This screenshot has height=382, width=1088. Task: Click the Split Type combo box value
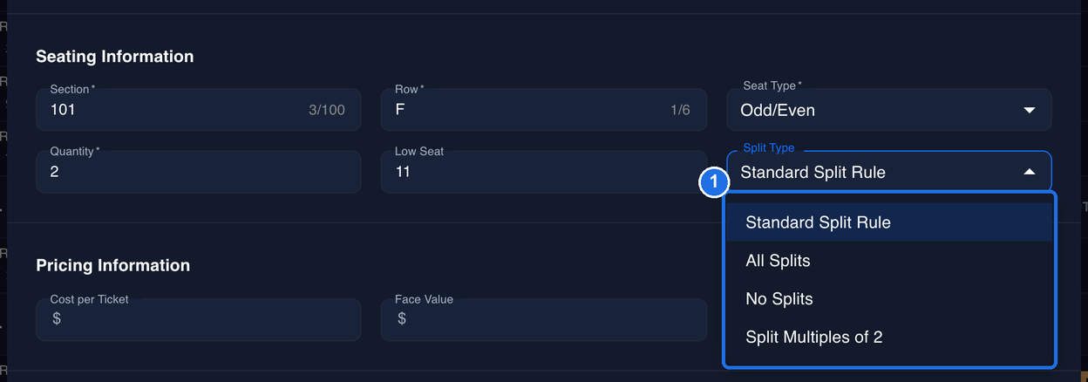tap(813, 173)
